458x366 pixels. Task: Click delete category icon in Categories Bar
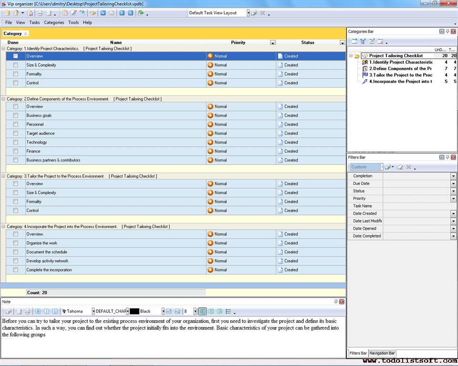(x=381, y=41)
